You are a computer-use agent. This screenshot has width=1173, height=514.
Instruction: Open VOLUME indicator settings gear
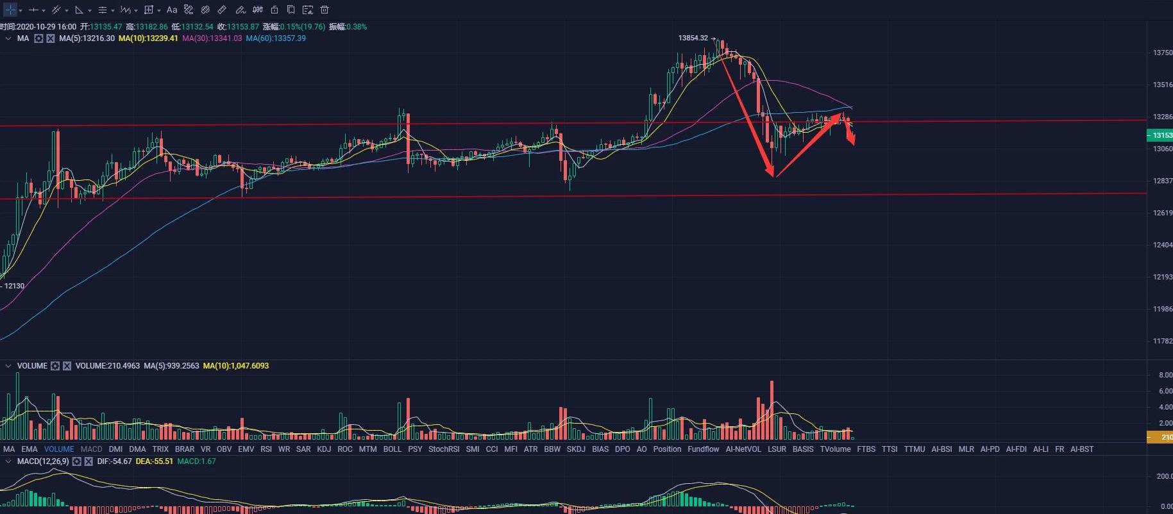[x=55, y=366]
